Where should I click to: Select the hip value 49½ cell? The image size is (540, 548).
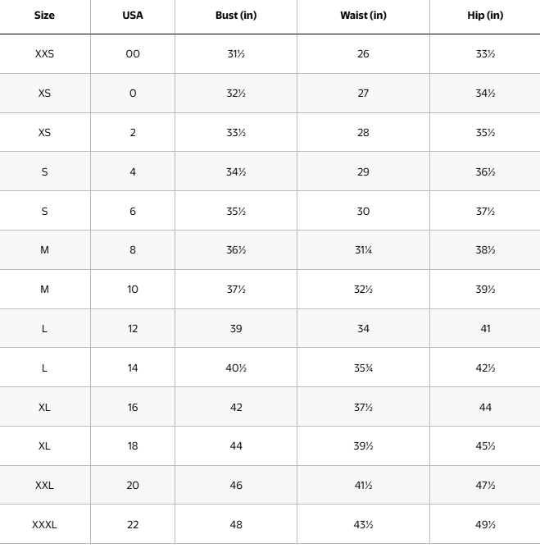(x=485, y=525)
